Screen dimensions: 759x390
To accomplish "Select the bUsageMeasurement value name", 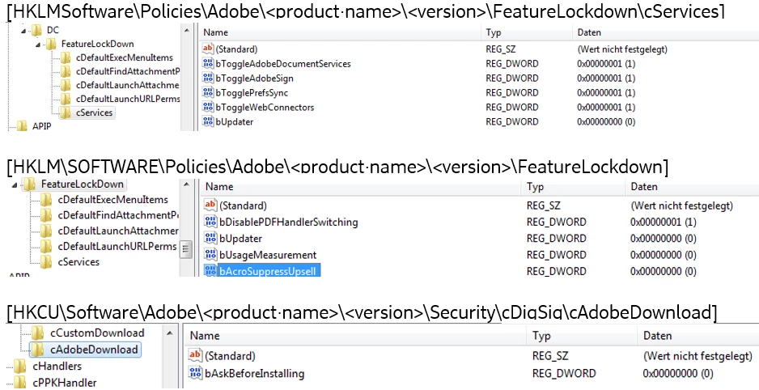I will (268, 255).
